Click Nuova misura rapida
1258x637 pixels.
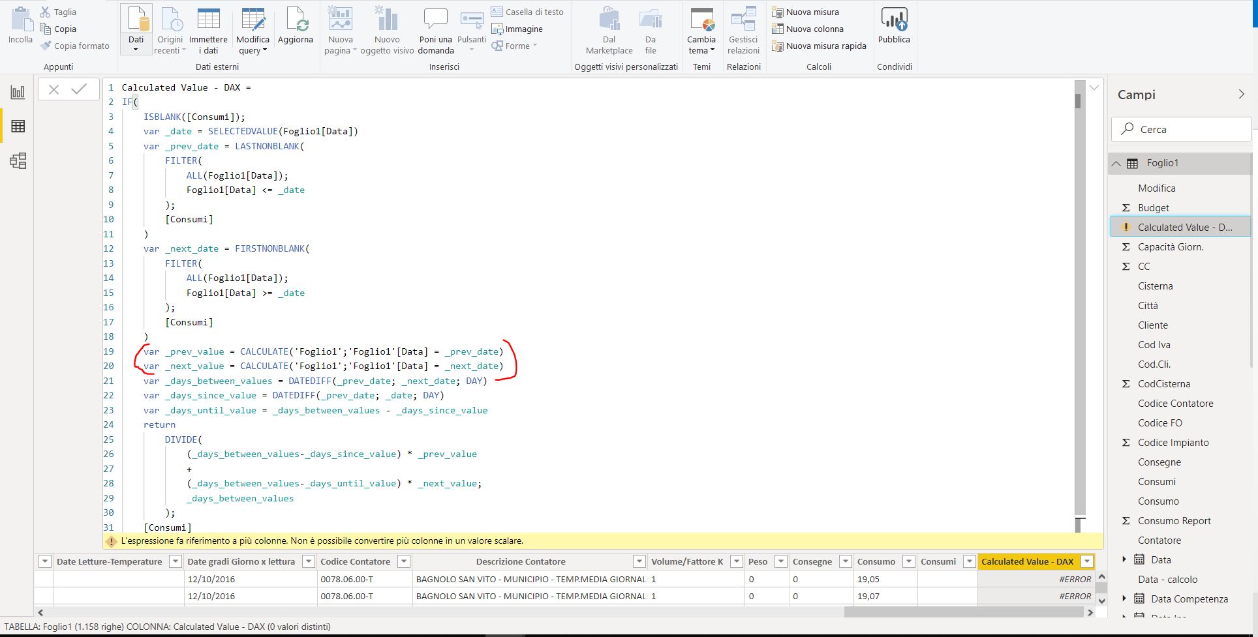[819, 46]
